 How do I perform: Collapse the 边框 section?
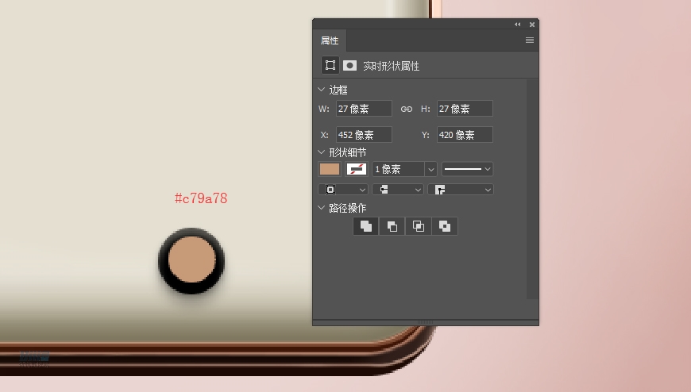[x=322, y=90]
